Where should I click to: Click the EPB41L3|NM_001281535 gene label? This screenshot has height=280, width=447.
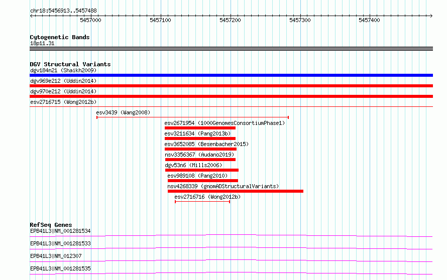click(x=60, y=268)
